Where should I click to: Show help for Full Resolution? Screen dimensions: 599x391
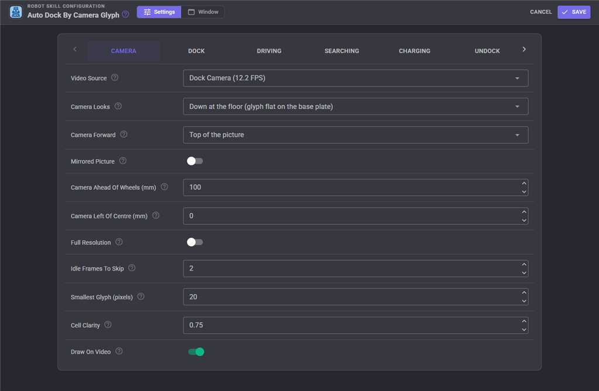coord(119,242)
